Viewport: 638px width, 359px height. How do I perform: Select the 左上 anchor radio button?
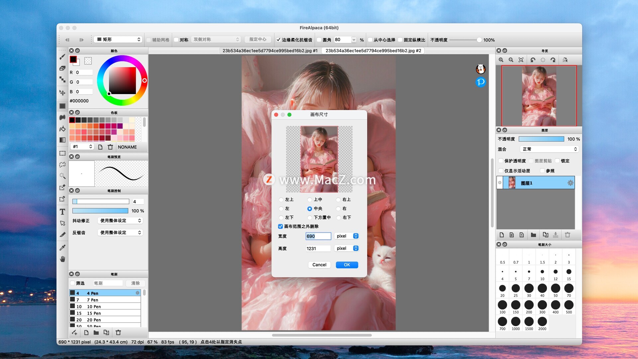pos(281,199)
